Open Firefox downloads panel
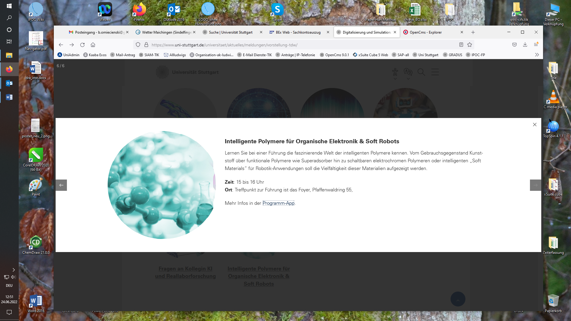571x321 pixels. coord(525,45)
